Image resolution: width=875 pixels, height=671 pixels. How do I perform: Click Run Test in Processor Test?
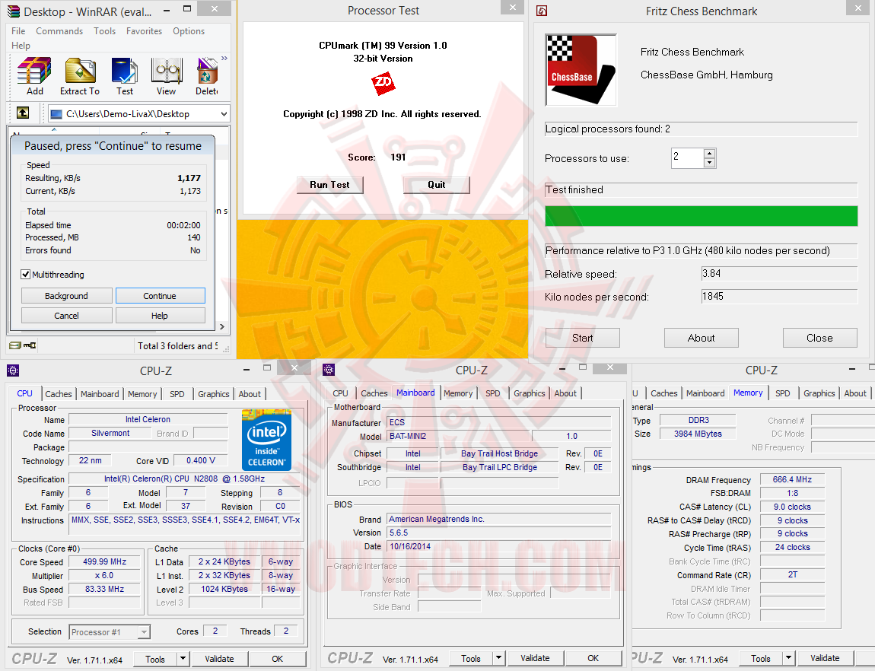[329, 185]
